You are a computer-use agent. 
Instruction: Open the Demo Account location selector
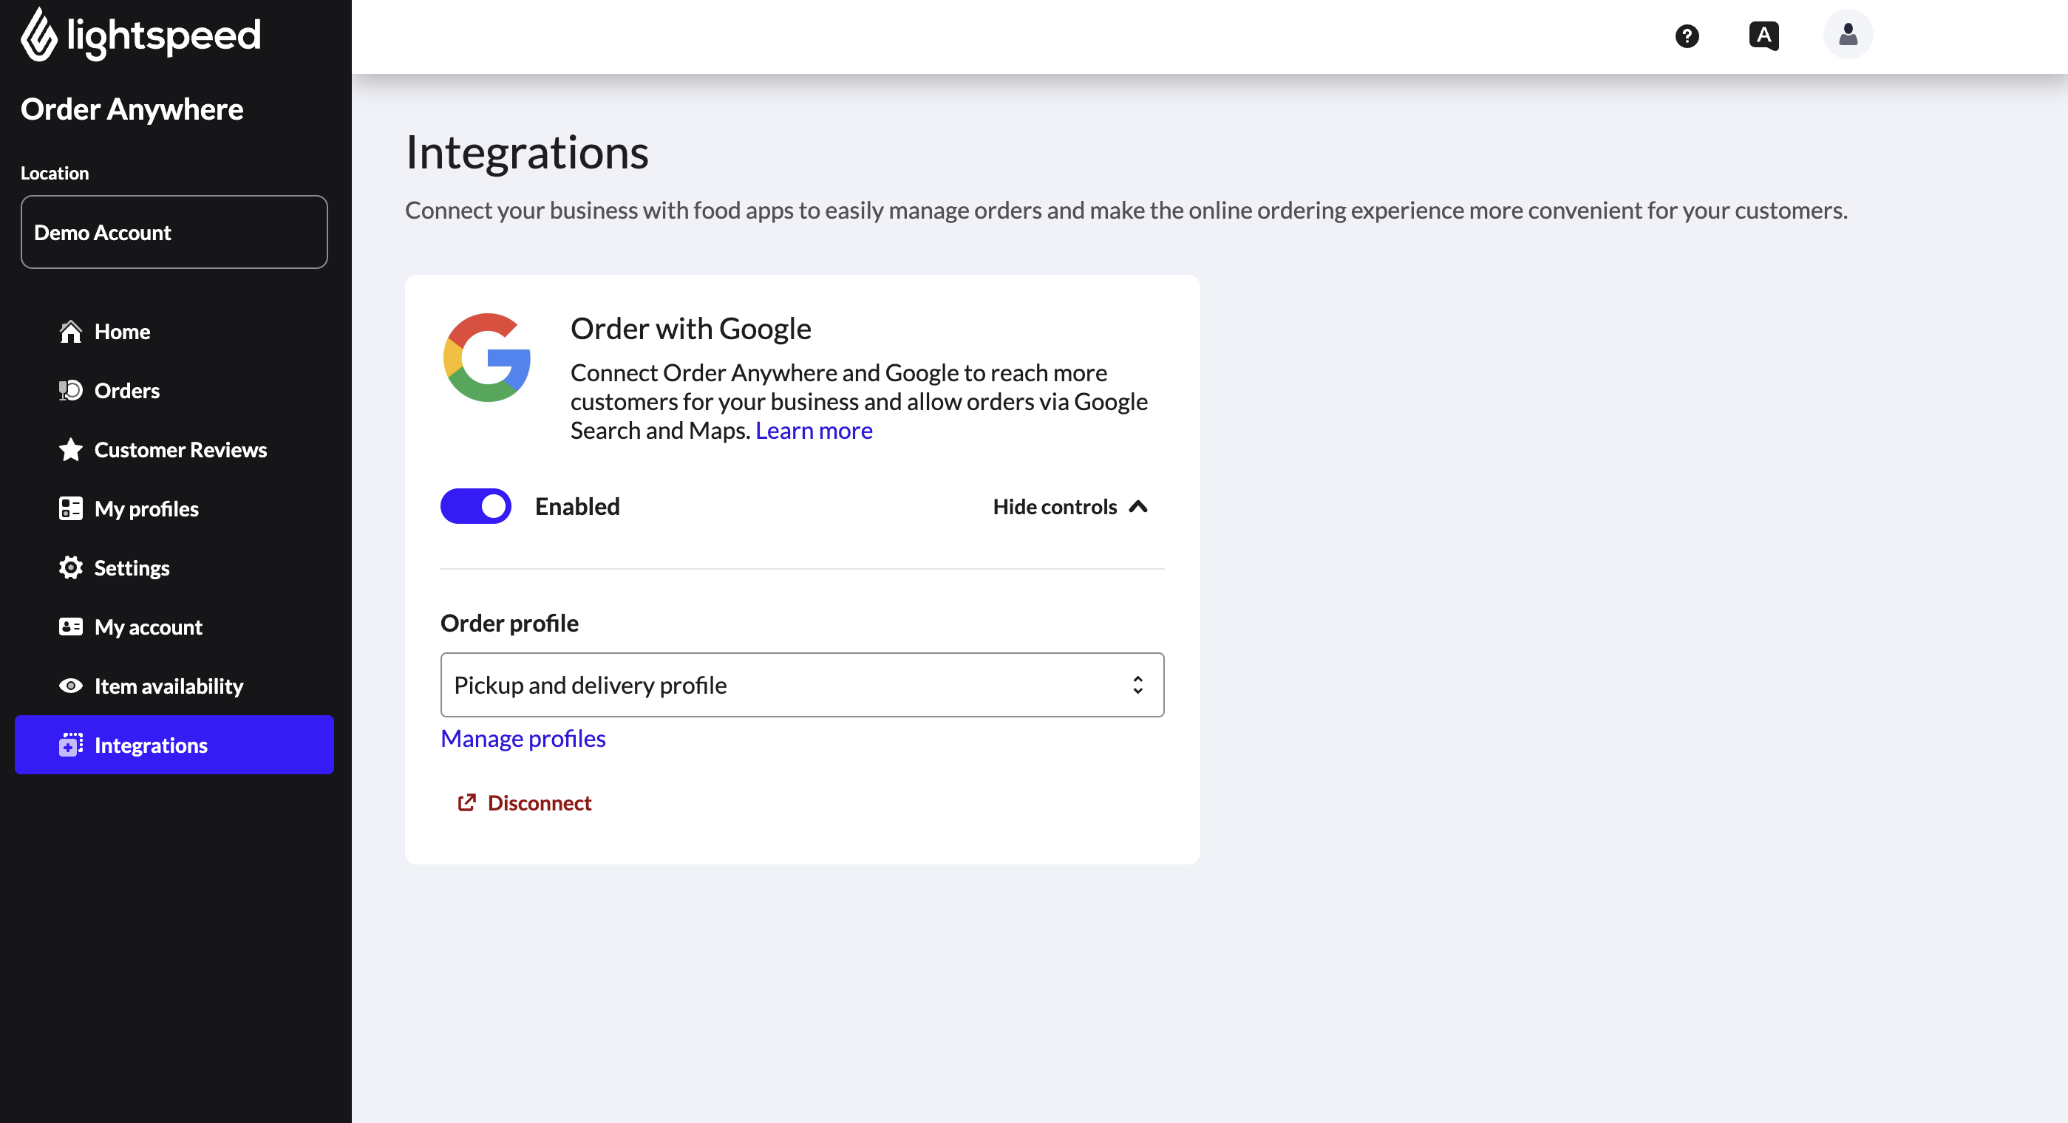174,232
